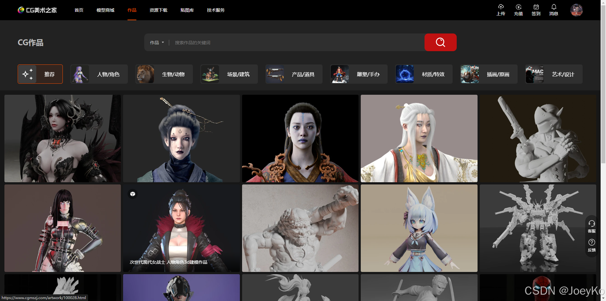606x301 pixels.
Task: Open the user avatar profile
Action: [576, 10]
